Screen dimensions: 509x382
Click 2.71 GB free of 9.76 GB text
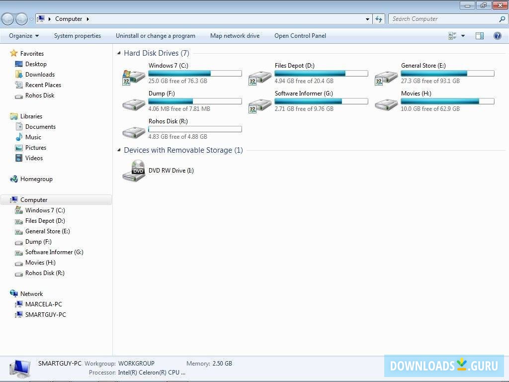tap(304, 109)
